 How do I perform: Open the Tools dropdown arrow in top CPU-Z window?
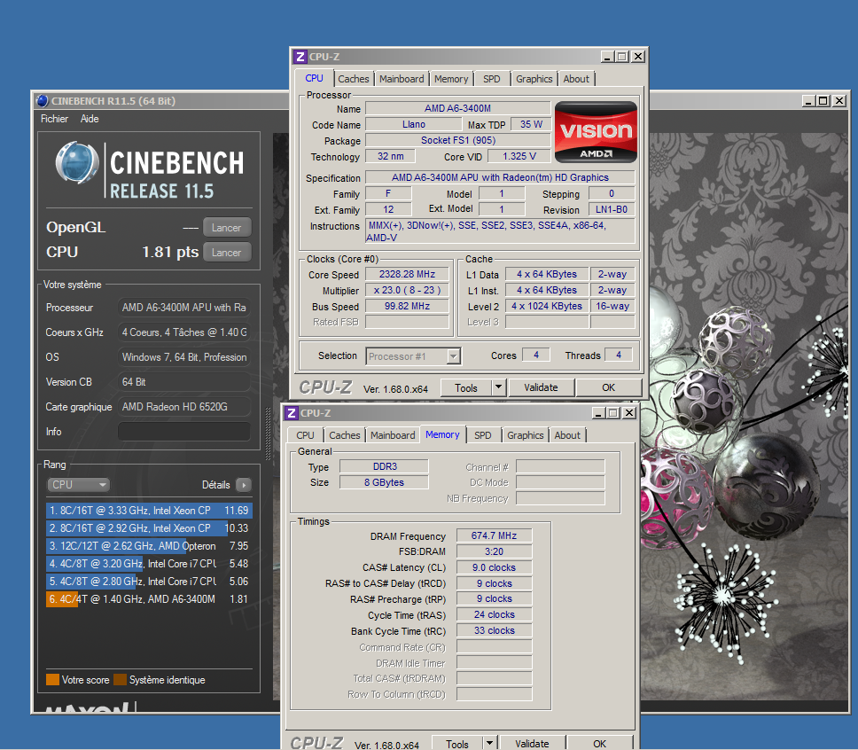point(498,387)
